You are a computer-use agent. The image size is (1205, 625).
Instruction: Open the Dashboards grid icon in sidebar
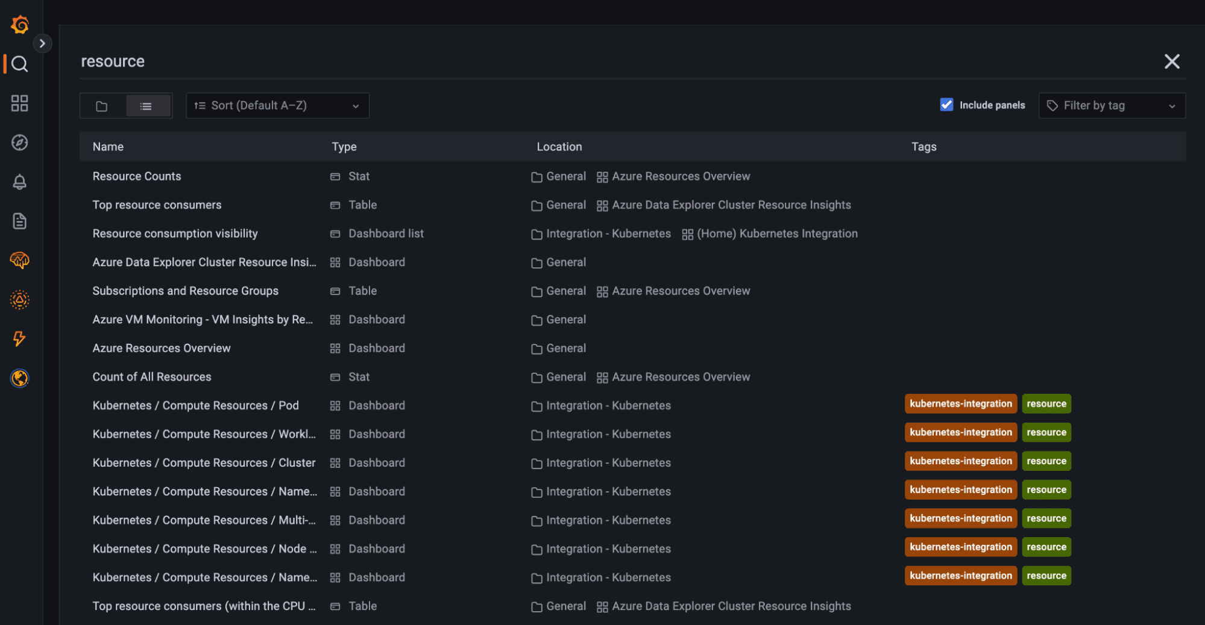tap(20, 103)
